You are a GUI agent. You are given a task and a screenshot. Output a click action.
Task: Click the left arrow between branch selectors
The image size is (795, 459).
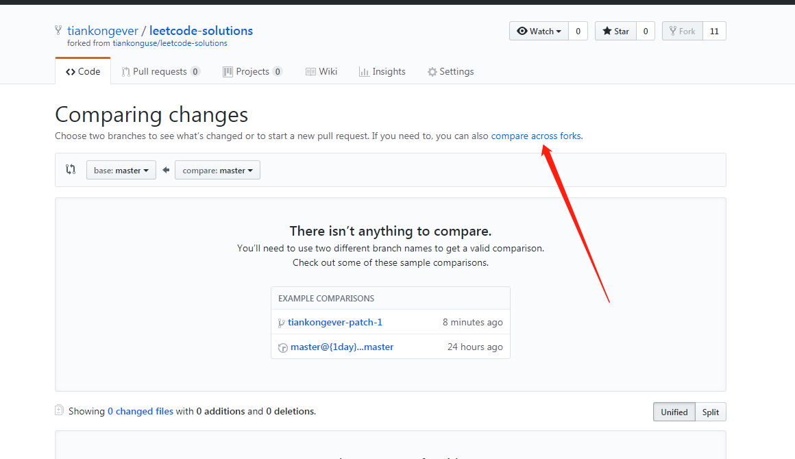(x=166, y=170)
